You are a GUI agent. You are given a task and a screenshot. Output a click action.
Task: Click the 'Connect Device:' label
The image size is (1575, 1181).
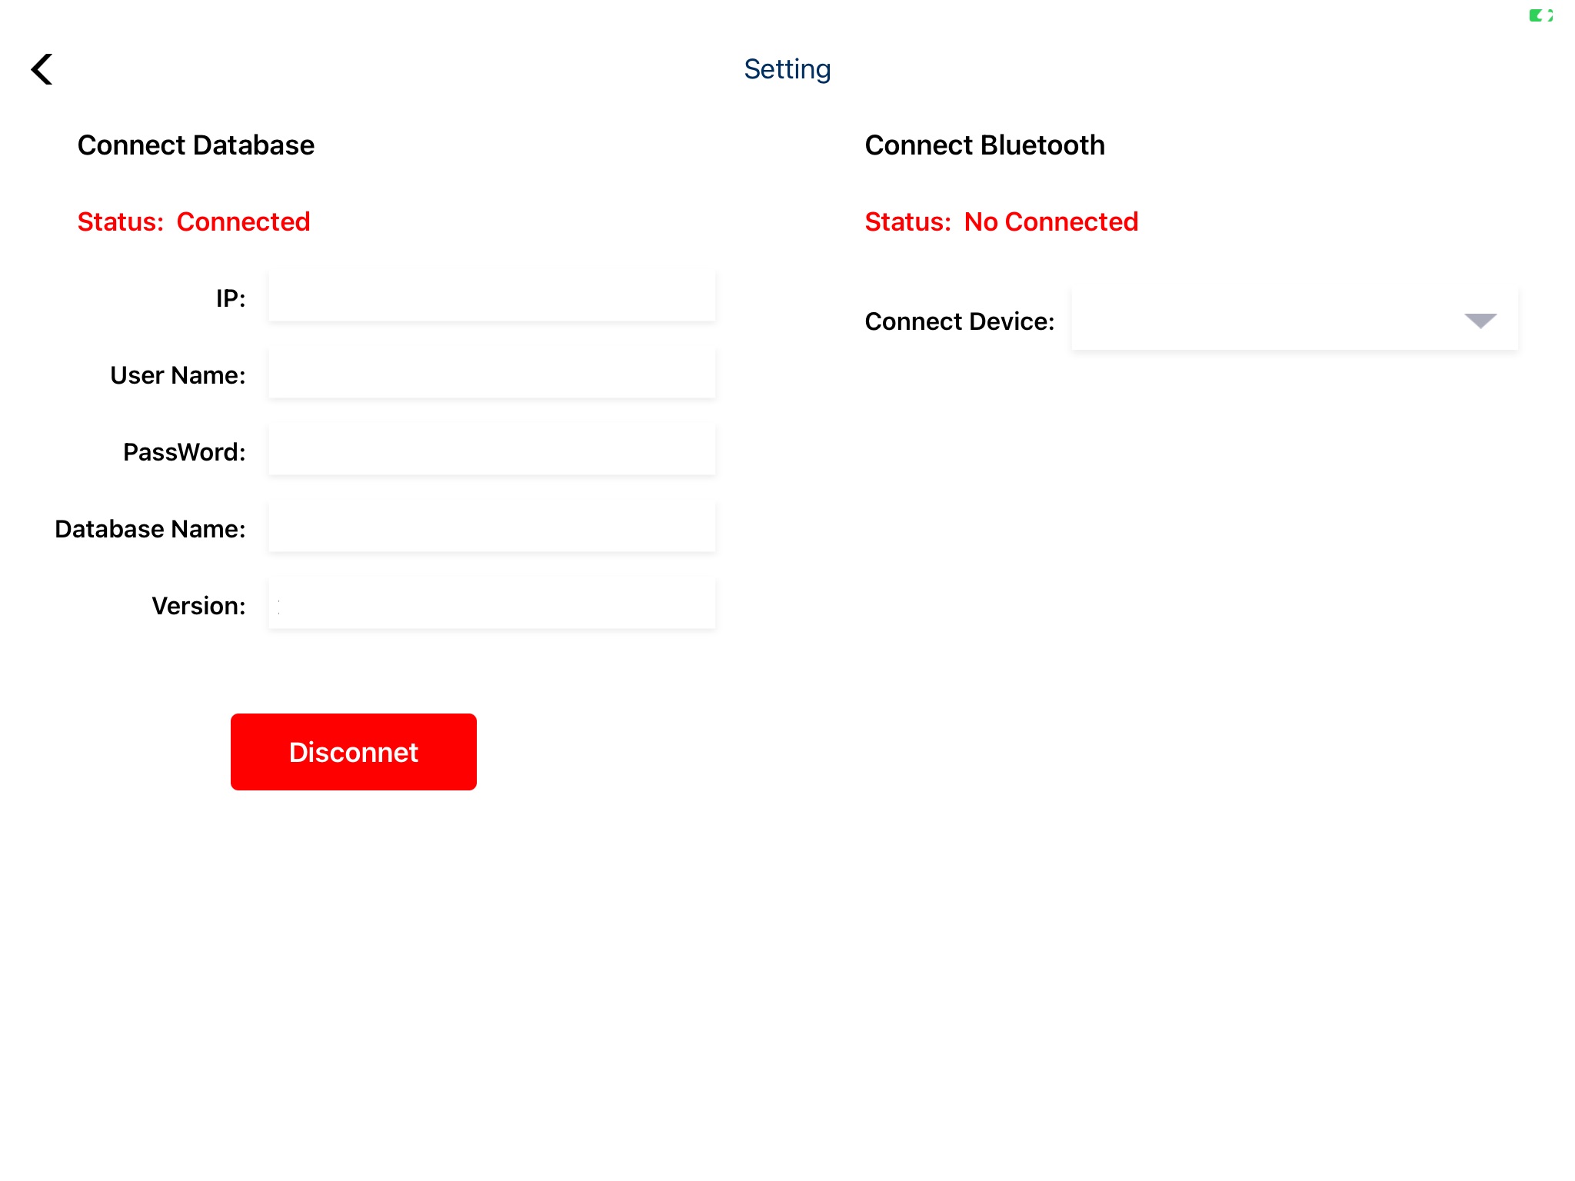tap(960, 321)
